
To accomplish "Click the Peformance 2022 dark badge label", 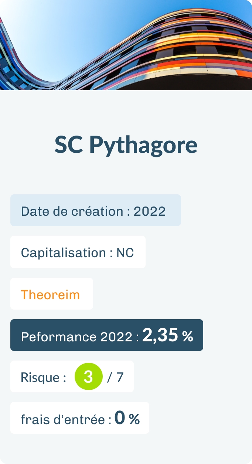I will tap(80, 337).
